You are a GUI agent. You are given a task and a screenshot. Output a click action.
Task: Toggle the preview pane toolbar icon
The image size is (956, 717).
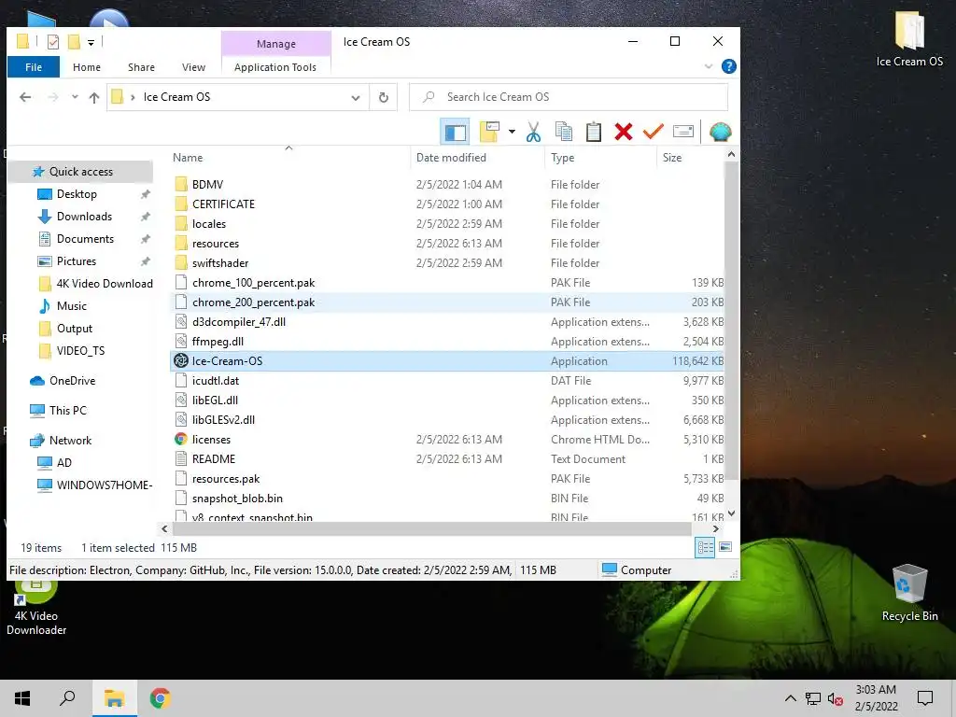tap(455, 132)
